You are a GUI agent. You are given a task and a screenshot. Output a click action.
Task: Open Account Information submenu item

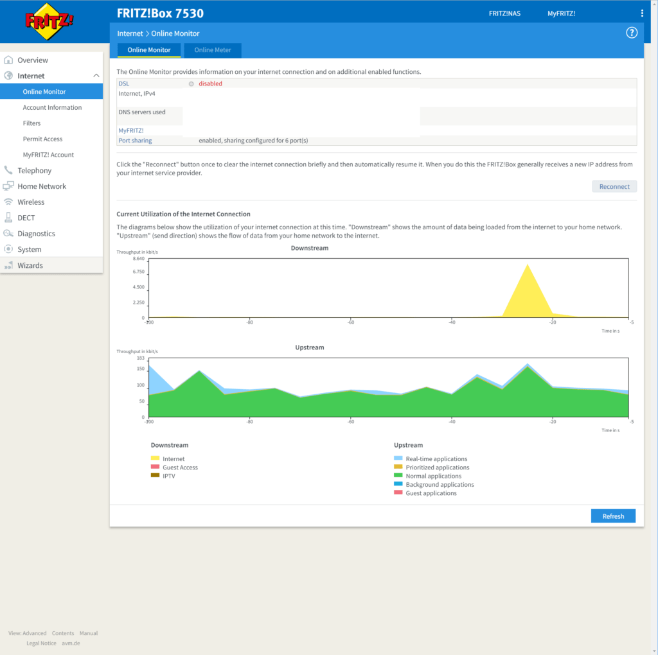click(x=52, y=107)
